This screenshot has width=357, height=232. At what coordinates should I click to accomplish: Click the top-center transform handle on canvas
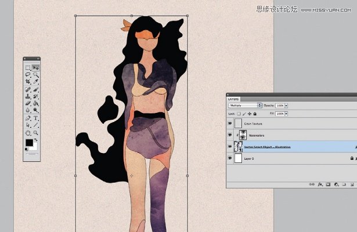132,16
